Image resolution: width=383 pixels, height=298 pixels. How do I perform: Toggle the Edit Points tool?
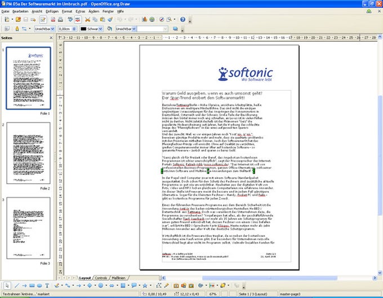click(159, 285)
